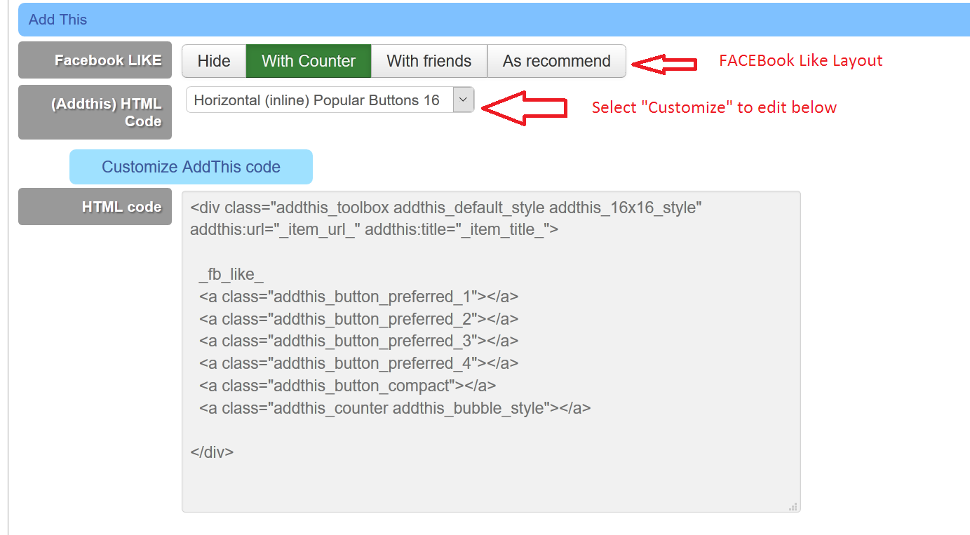This screenshot has height=535, width=970.
Task: Choose As recommend Facebook layout
Action: point(557,61)
